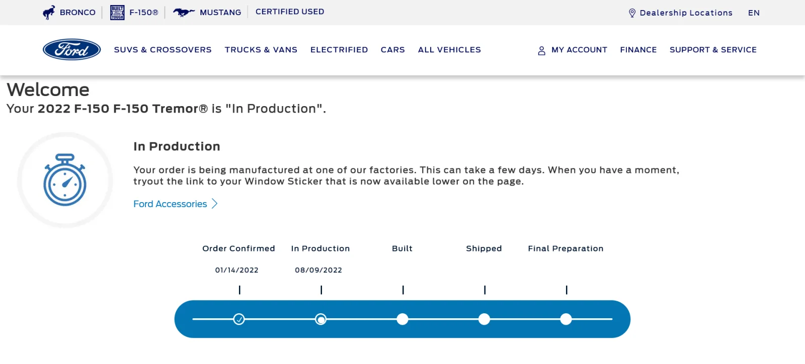This screenshot has height=364, width=805.
Task: Click the My Account person icon
Action: click(541, 50)
